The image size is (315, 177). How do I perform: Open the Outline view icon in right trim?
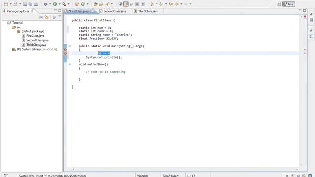coord(311,36)
